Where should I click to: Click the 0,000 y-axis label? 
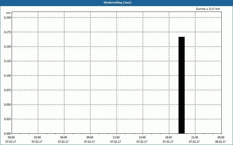[8, 134]
